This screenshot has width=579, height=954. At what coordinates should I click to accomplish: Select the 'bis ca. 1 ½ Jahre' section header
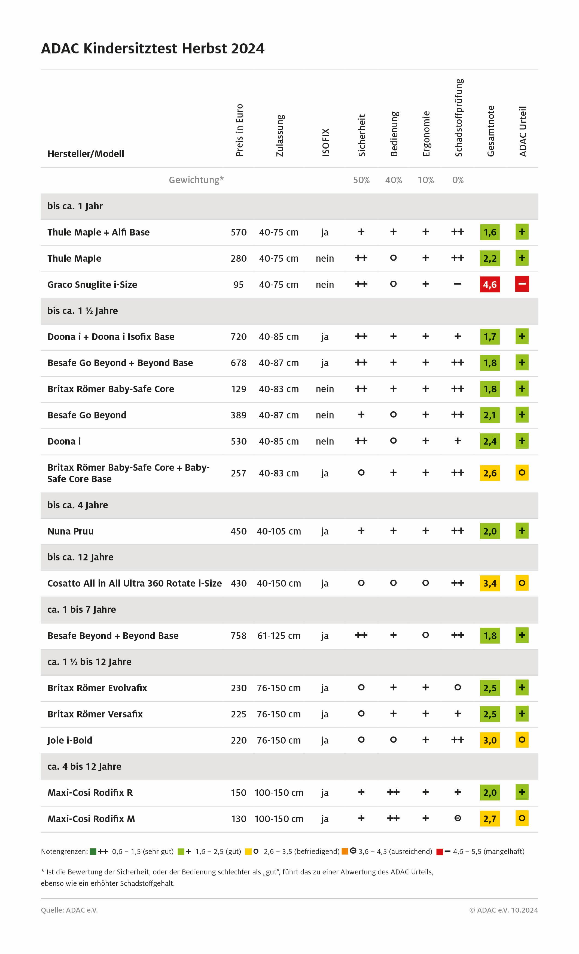[289, 311]
